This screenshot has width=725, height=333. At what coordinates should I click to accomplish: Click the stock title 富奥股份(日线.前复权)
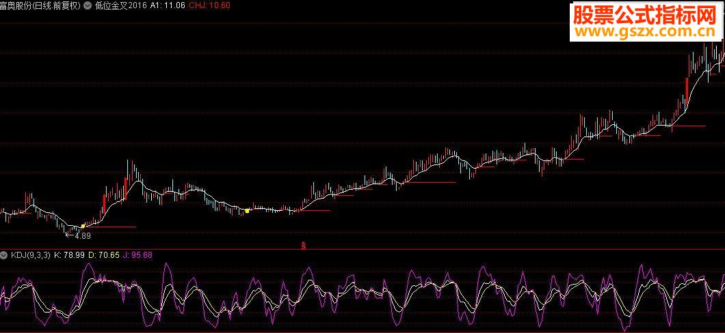(x=40, y=5)
